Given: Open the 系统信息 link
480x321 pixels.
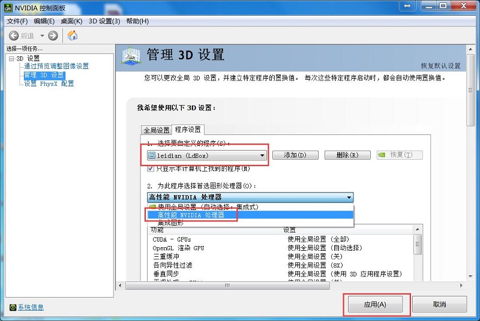Looking at the screenshot, I should pyautogui.click(x=31, y=307).
